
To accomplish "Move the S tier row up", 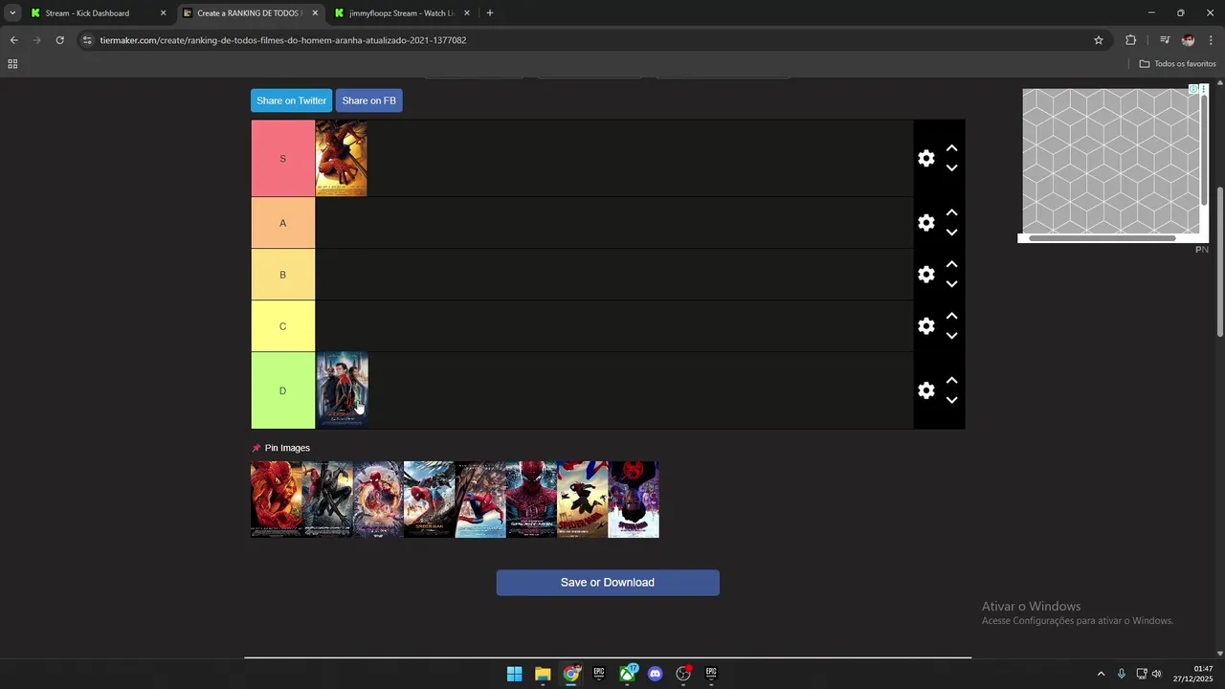I will [x=951, y=148].
